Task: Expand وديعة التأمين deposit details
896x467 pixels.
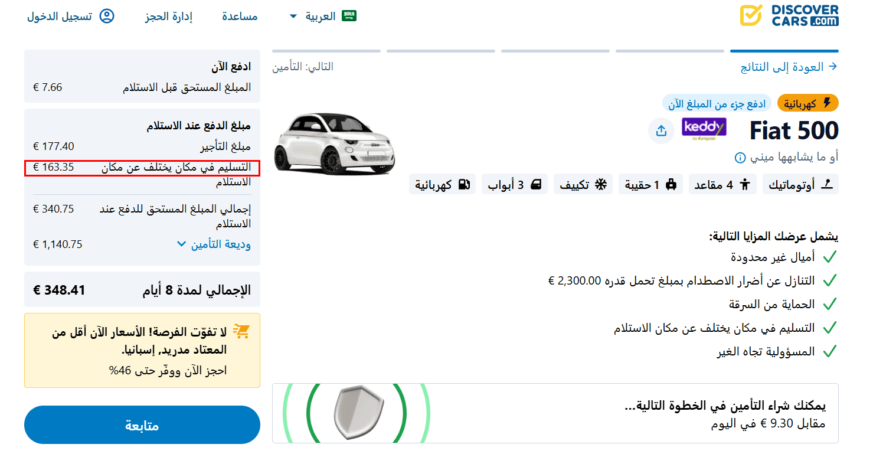Action: pos(214,244)
